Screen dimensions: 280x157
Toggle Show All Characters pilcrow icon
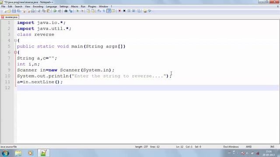tap(104, 11)
